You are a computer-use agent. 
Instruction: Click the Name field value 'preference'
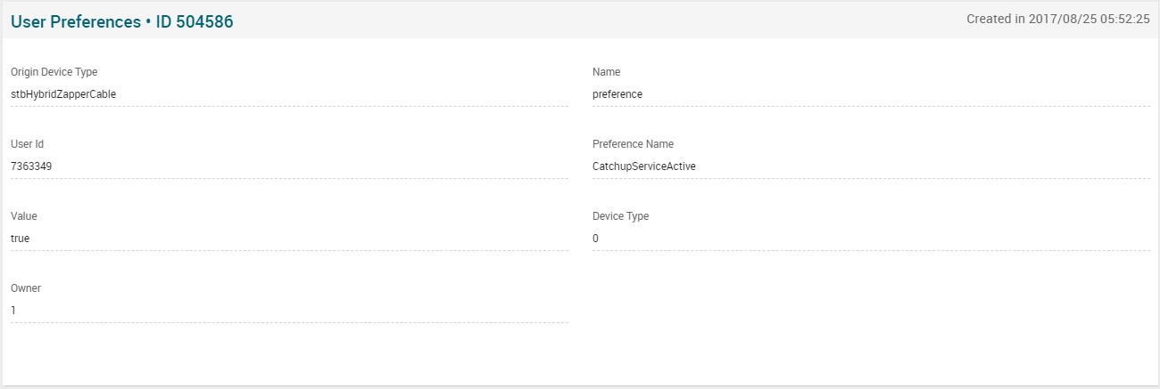(617, 93)
